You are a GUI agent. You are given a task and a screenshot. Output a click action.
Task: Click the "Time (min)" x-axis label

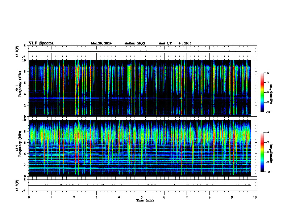pyautogui.click(x=145, y=200)
